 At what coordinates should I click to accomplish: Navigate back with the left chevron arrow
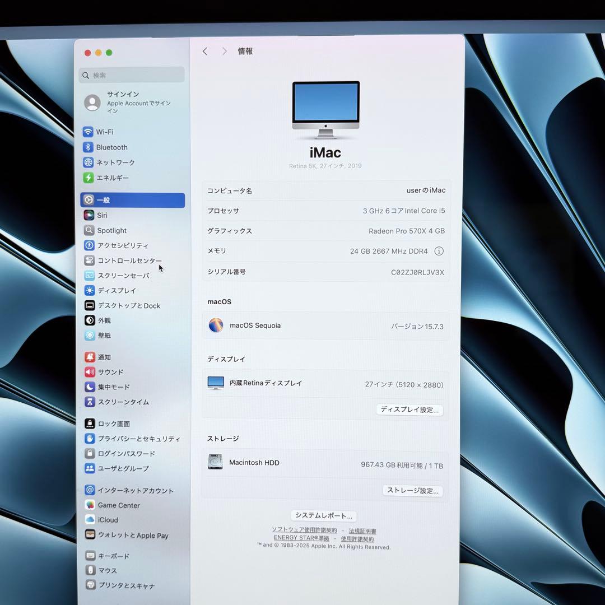[x=205, y=51]
